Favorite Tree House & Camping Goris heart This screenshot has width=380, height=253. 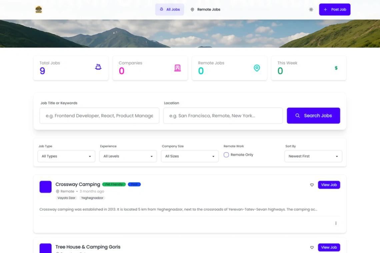312,247
